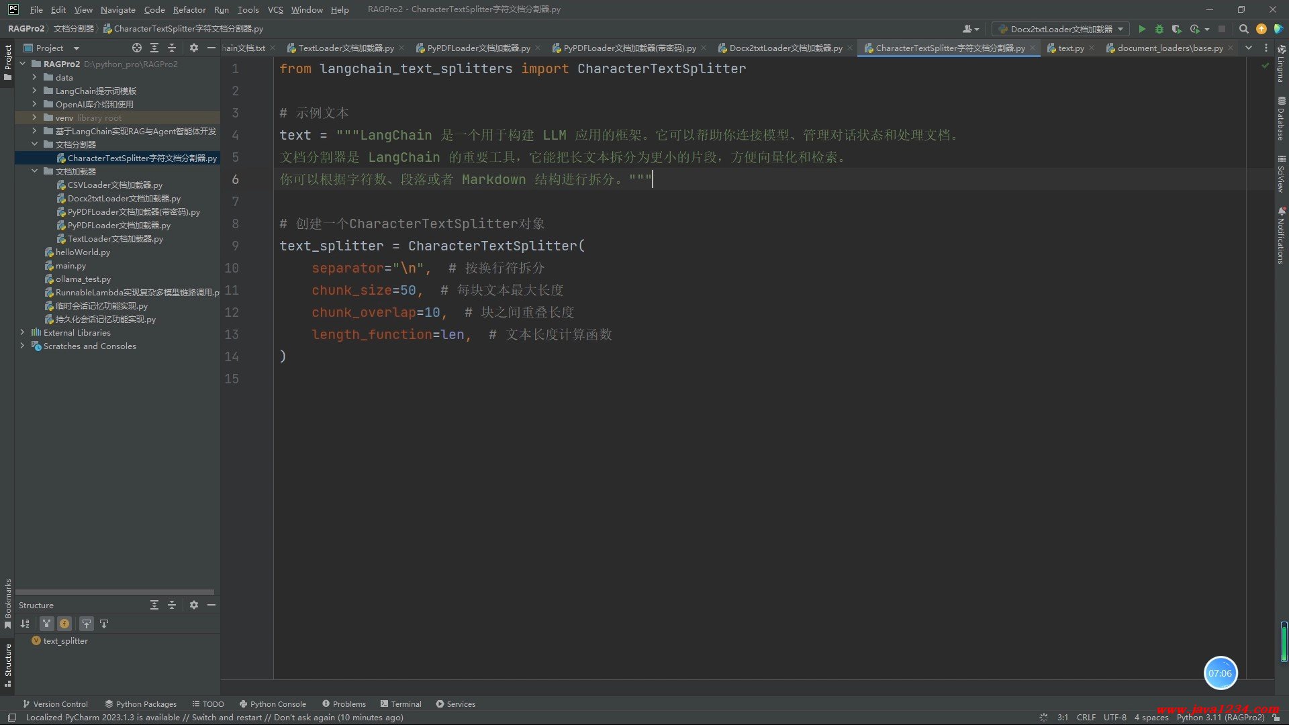Switch to the text.py editor tab
This screenshot has width=1289, height=725.
pos(1070,48)
